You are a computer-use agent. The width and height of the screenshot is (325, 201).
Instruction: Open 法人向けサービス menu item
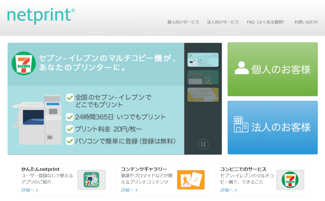pyautogui.click(x=223, y=22)
